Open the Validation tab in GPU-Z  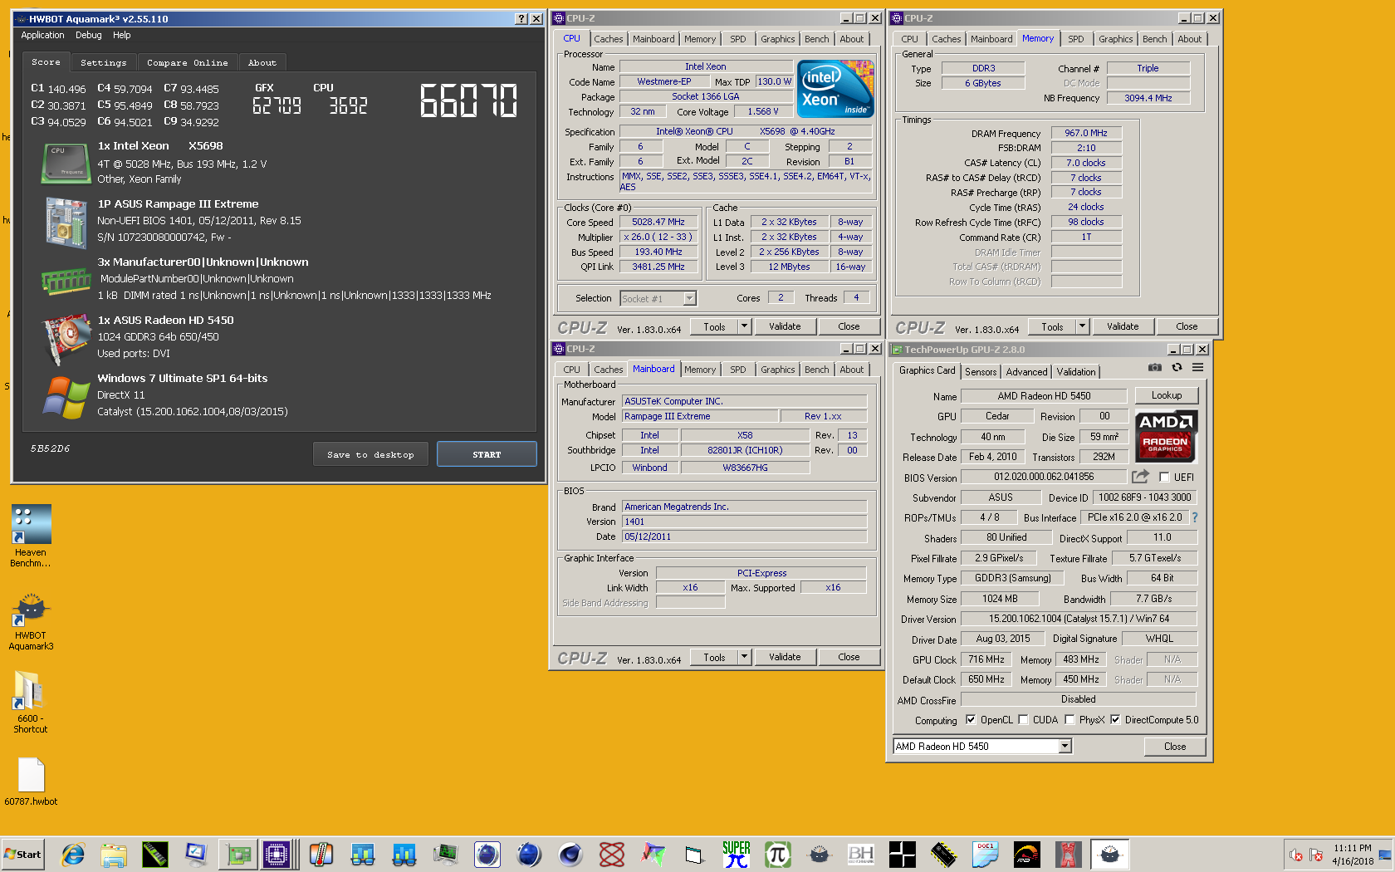pyautogui.click(x=1076, y=372)
